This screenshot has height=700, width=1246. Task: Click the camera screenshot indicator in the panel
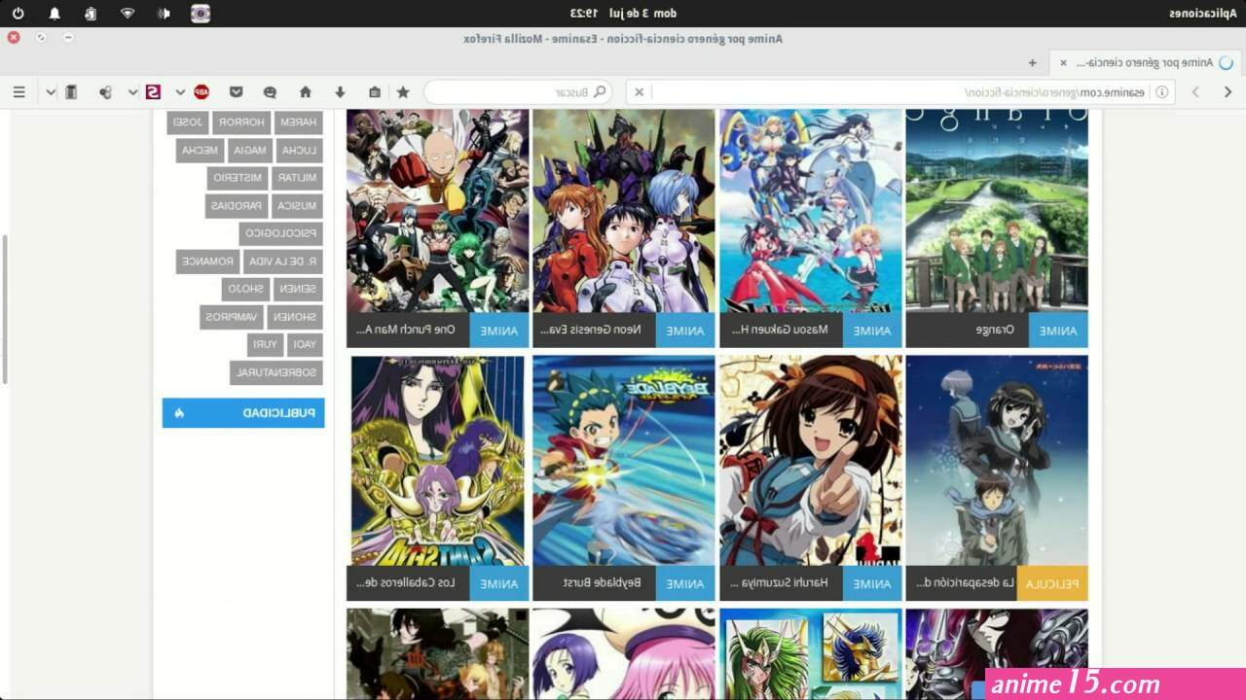point(201,13)
